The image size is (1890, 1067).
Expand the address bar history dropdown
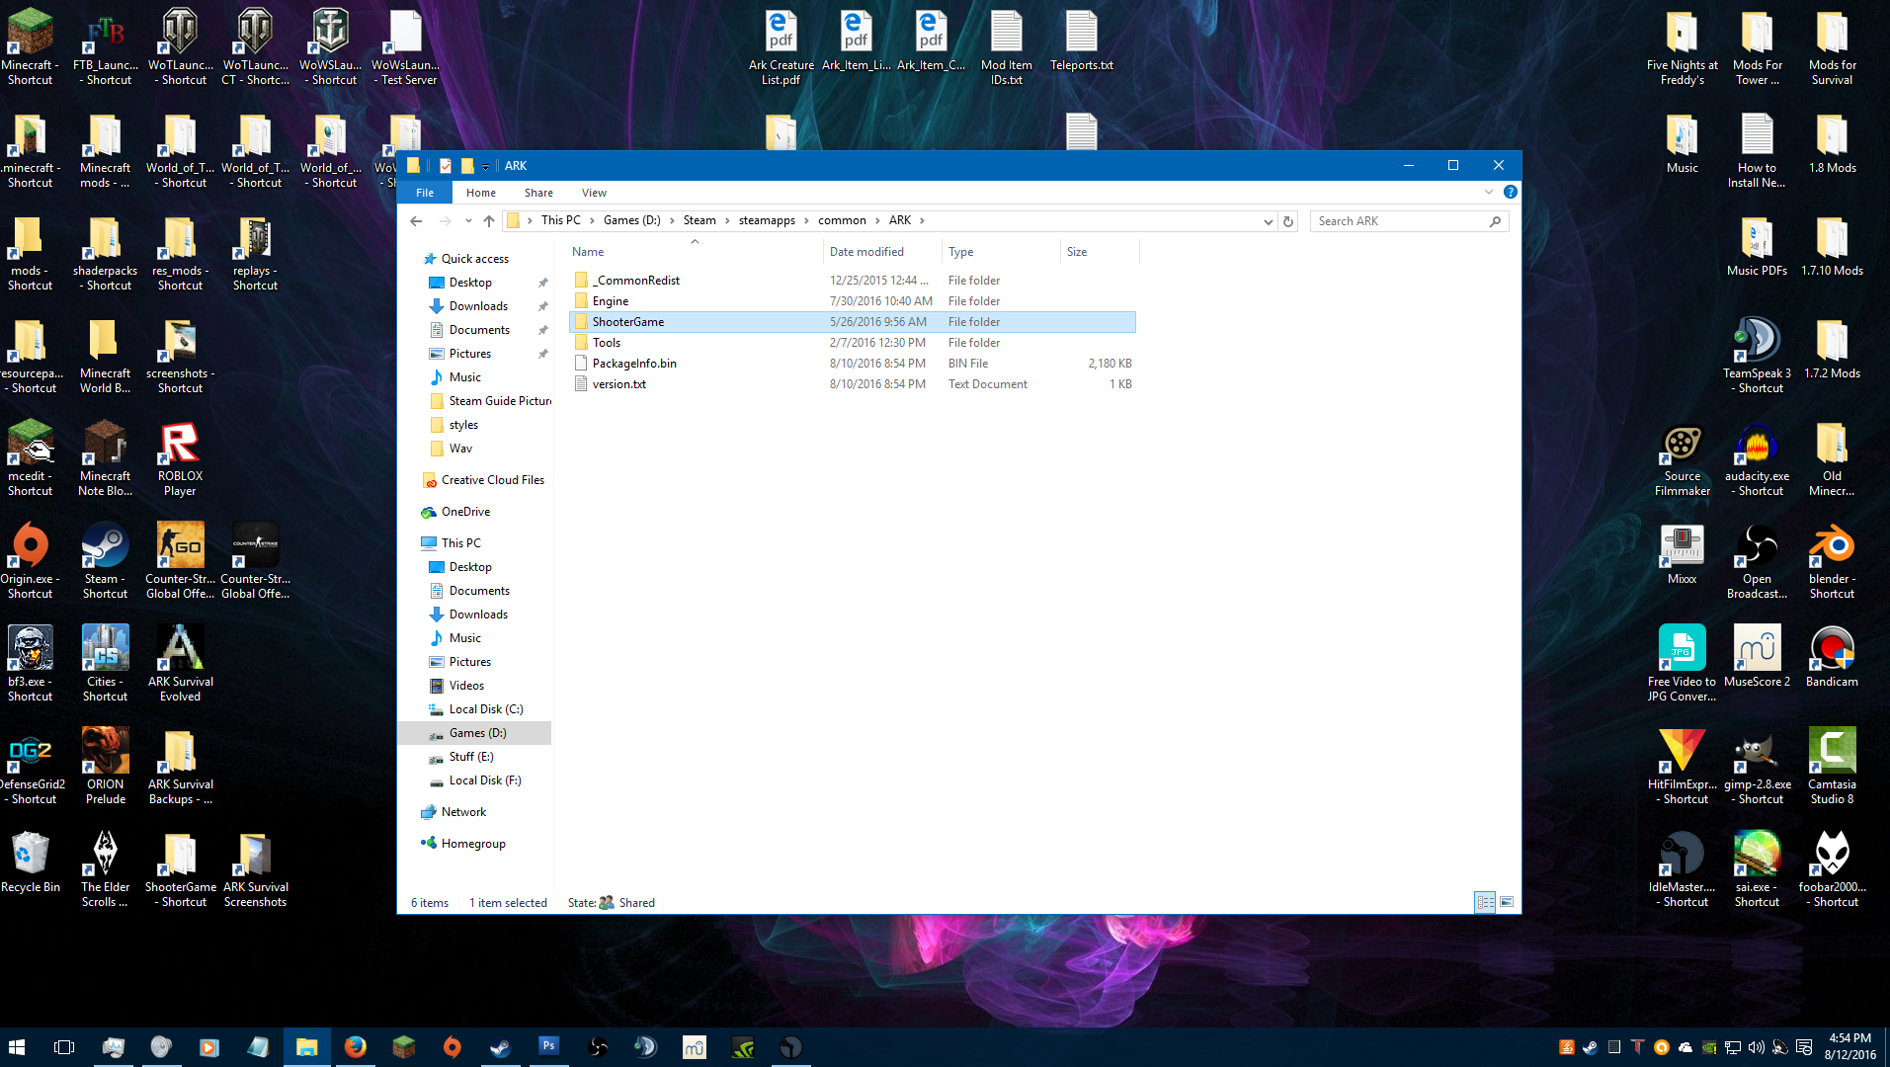pos(1268,221)
